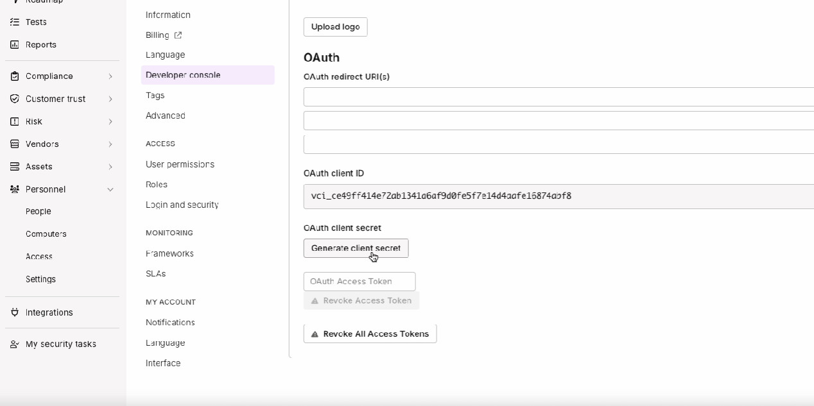Click the OAuth Access Token input field
814x406 pixels.
[359, 282]
